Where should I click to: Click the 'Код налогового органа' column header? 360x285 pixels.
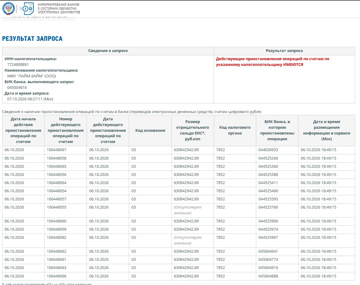235,131
